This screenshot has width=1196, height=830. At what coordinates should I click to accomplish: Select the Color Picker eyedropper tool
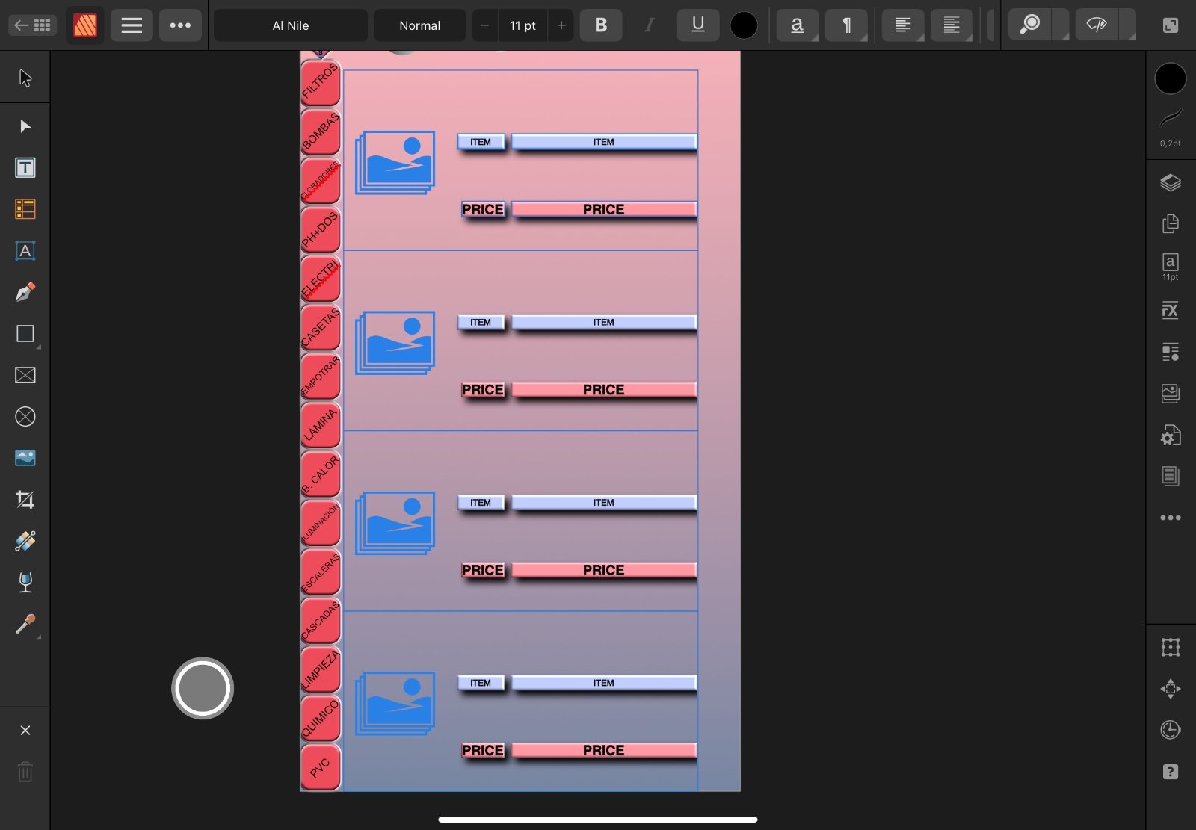pyautogui.click(x=25, y=624)
